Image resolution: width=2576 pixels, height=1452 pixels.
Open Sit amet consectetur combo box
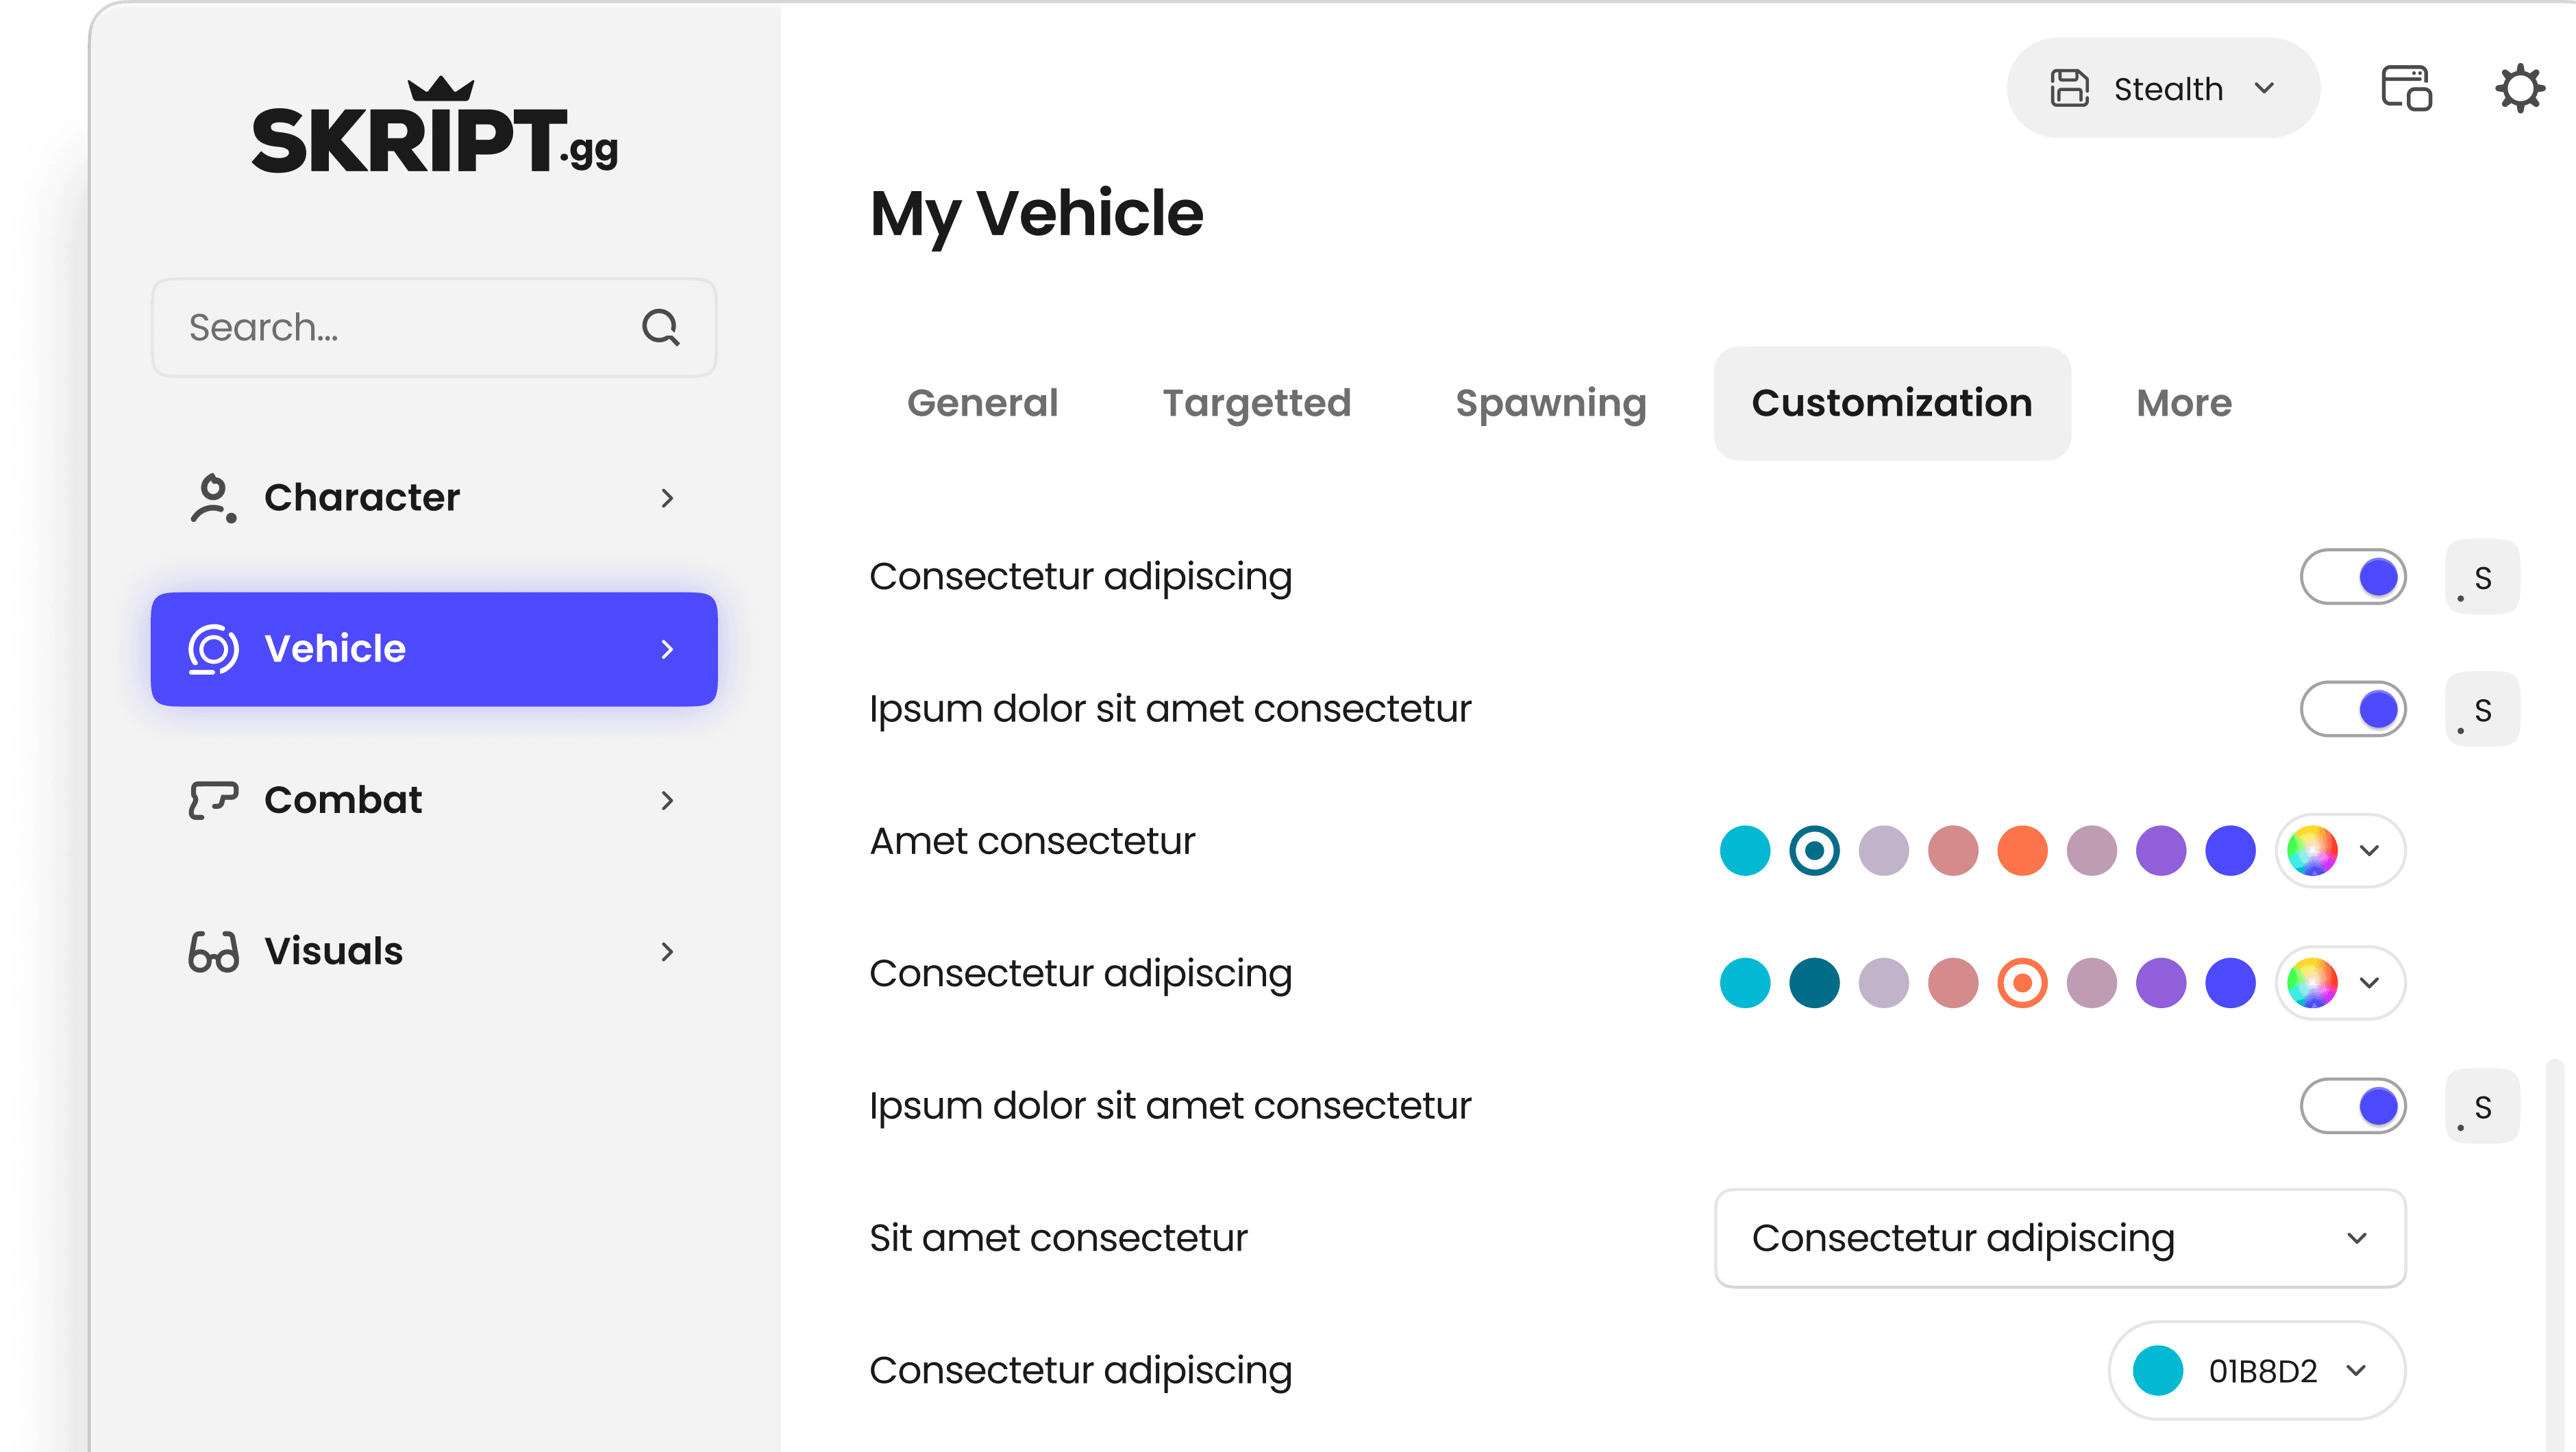[x=2059, y=1238]
